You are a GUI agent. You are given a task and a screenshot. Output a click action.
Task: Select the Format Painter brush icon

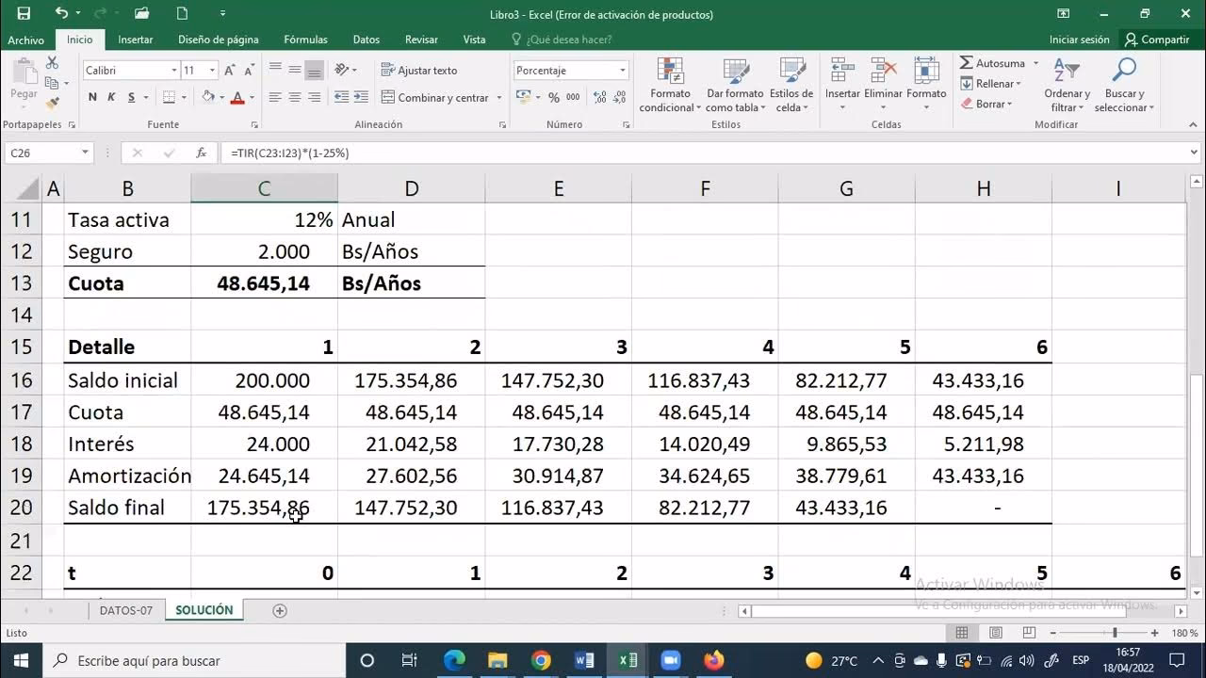click(52, 103)
